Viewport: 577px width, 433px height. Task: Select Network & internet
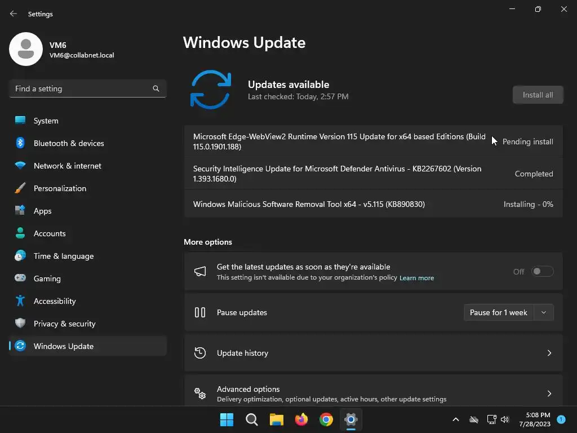(87, 165)
